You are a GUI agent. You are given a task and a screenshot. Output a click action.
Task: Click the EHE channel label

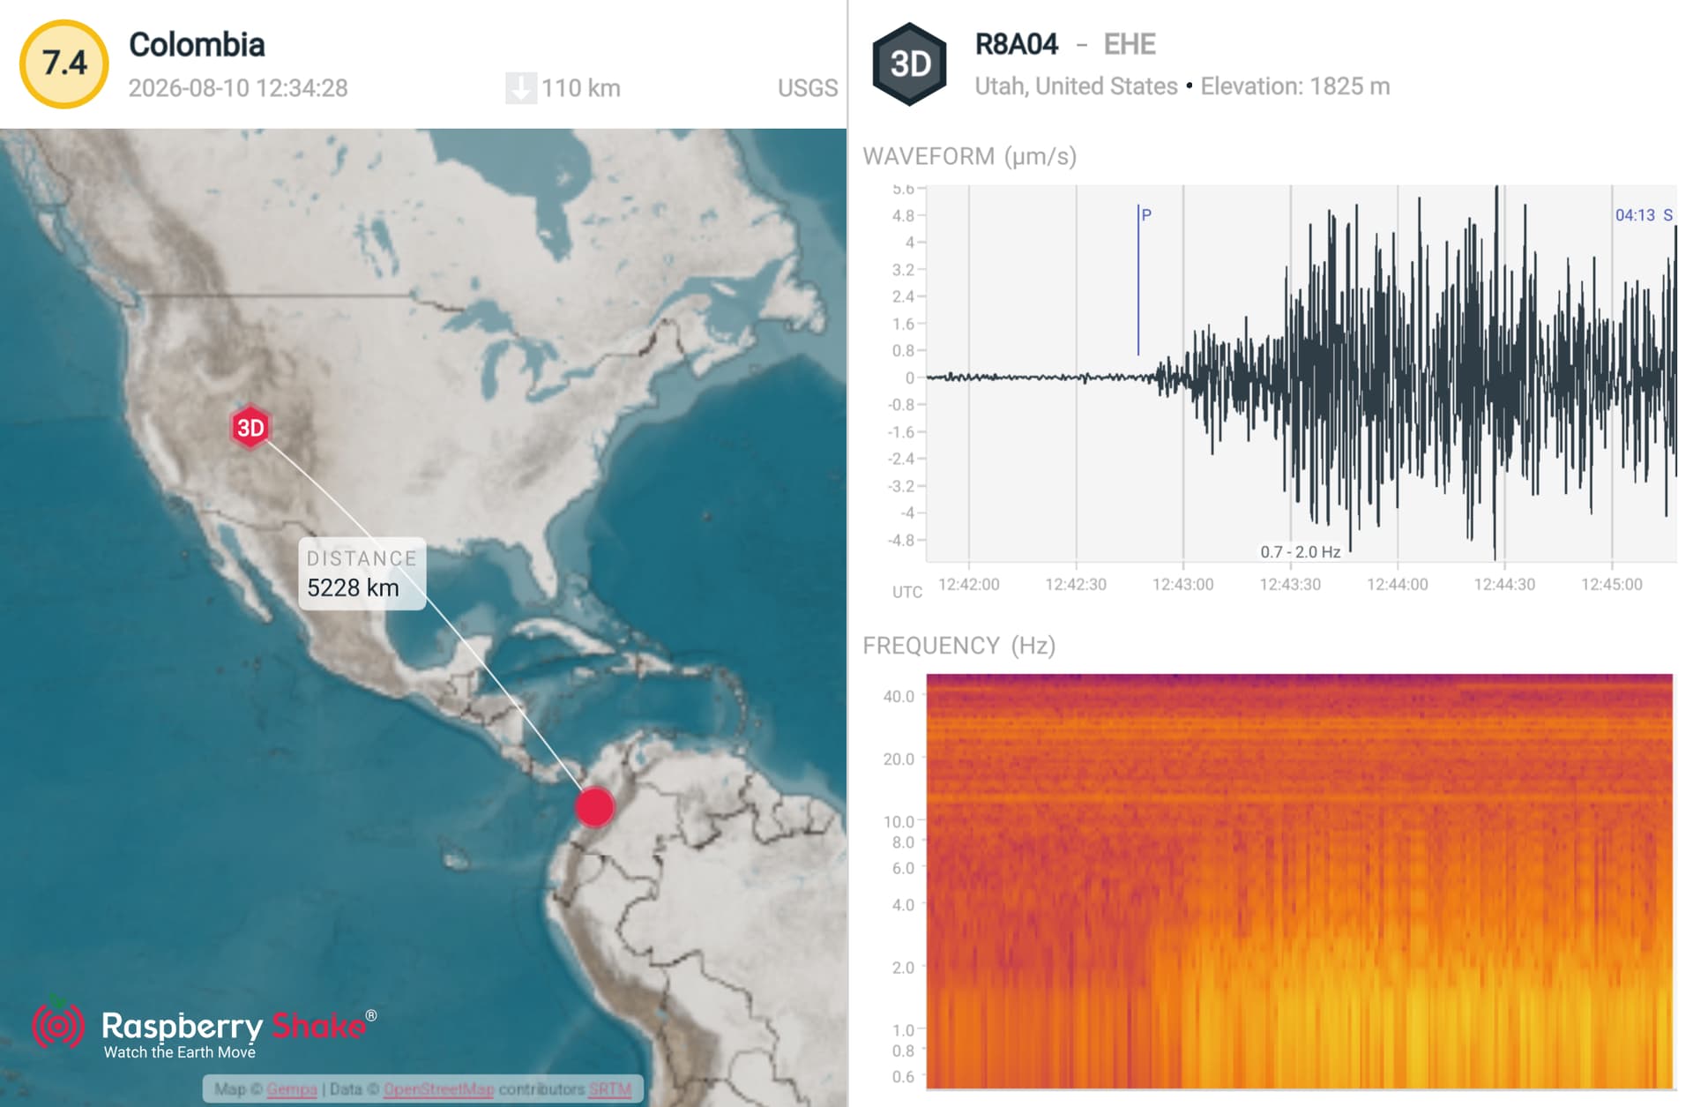tap(1130, 44)
